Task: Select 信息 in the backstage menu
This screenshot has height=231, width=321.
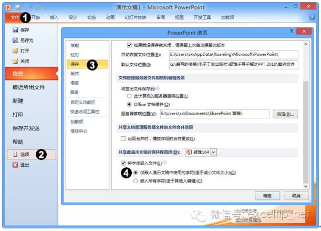Action: [32, 73]
